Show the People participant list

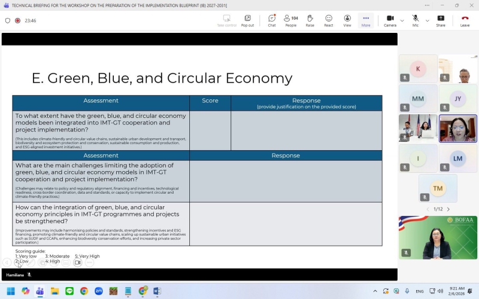[x=291, y=21]
